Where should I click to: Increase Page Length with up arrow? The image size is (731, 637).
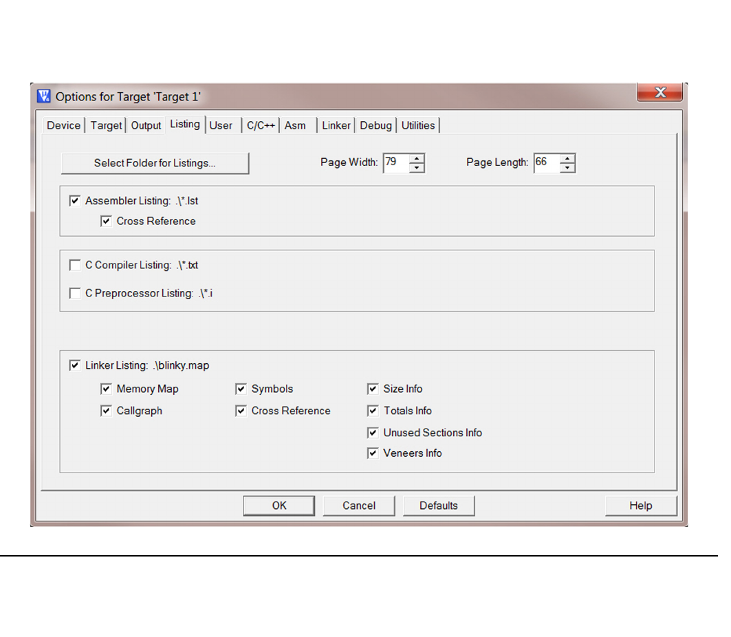pos(567,158)
